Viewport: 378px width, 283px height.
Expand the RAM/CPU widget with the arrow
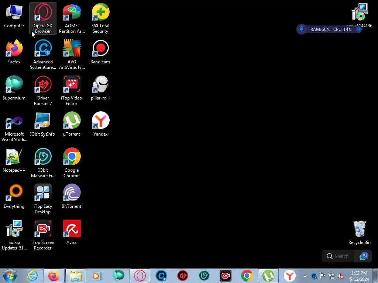(358, 29)
